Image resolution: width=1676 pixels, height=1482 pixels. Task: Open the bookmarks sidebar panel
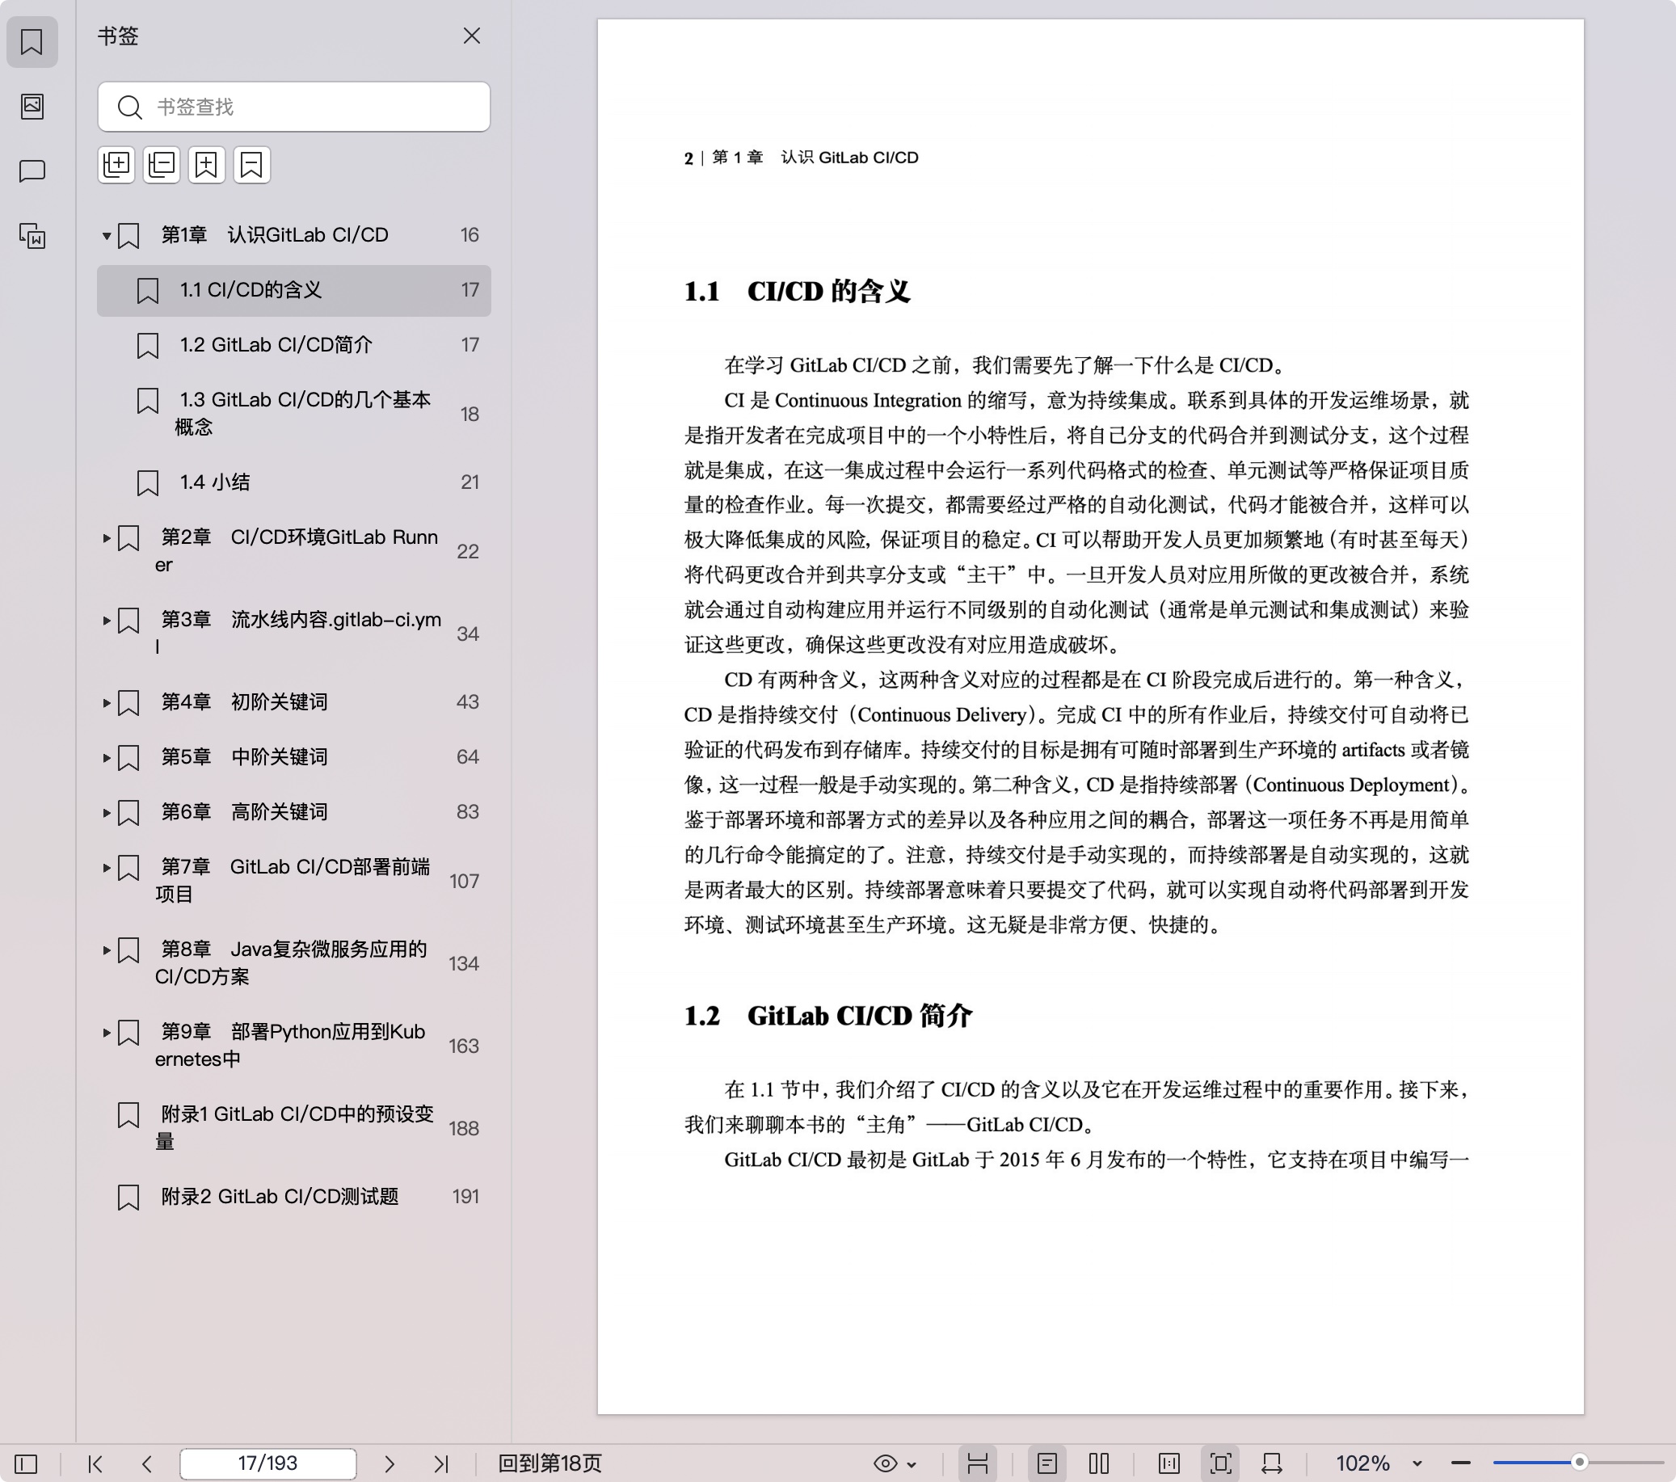32,42
